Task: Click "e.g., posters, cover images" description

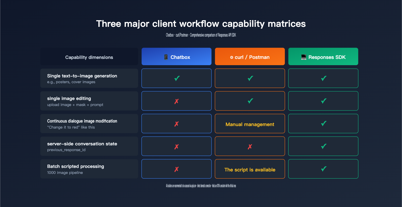Action: pos(71,82)
